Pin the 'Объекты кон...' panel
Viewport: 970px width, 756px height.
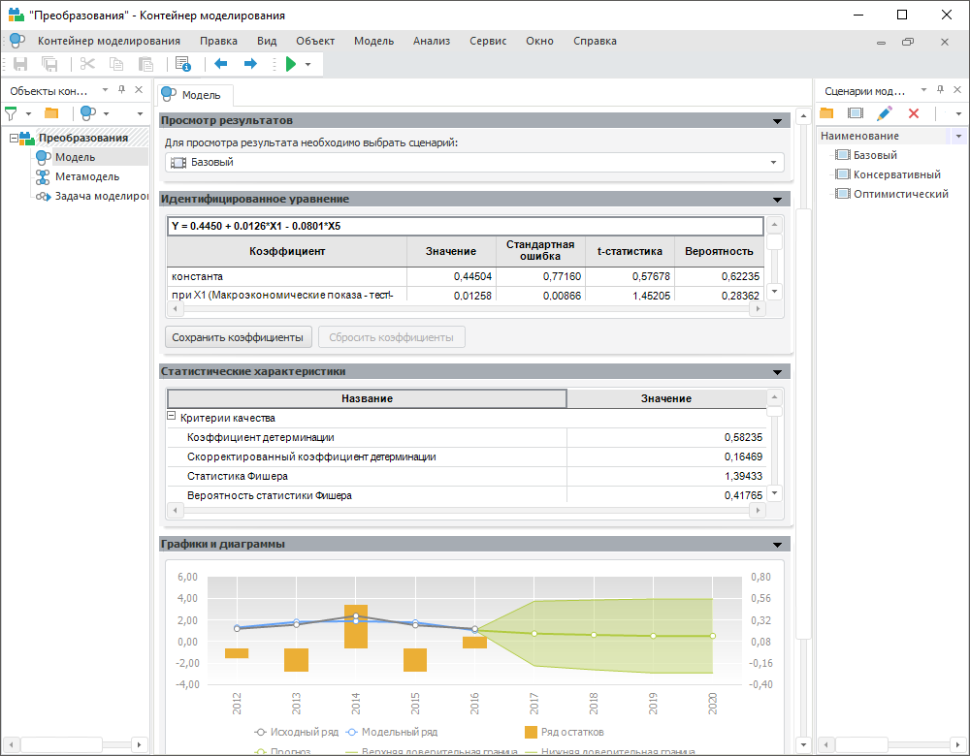tap(123, 90)
